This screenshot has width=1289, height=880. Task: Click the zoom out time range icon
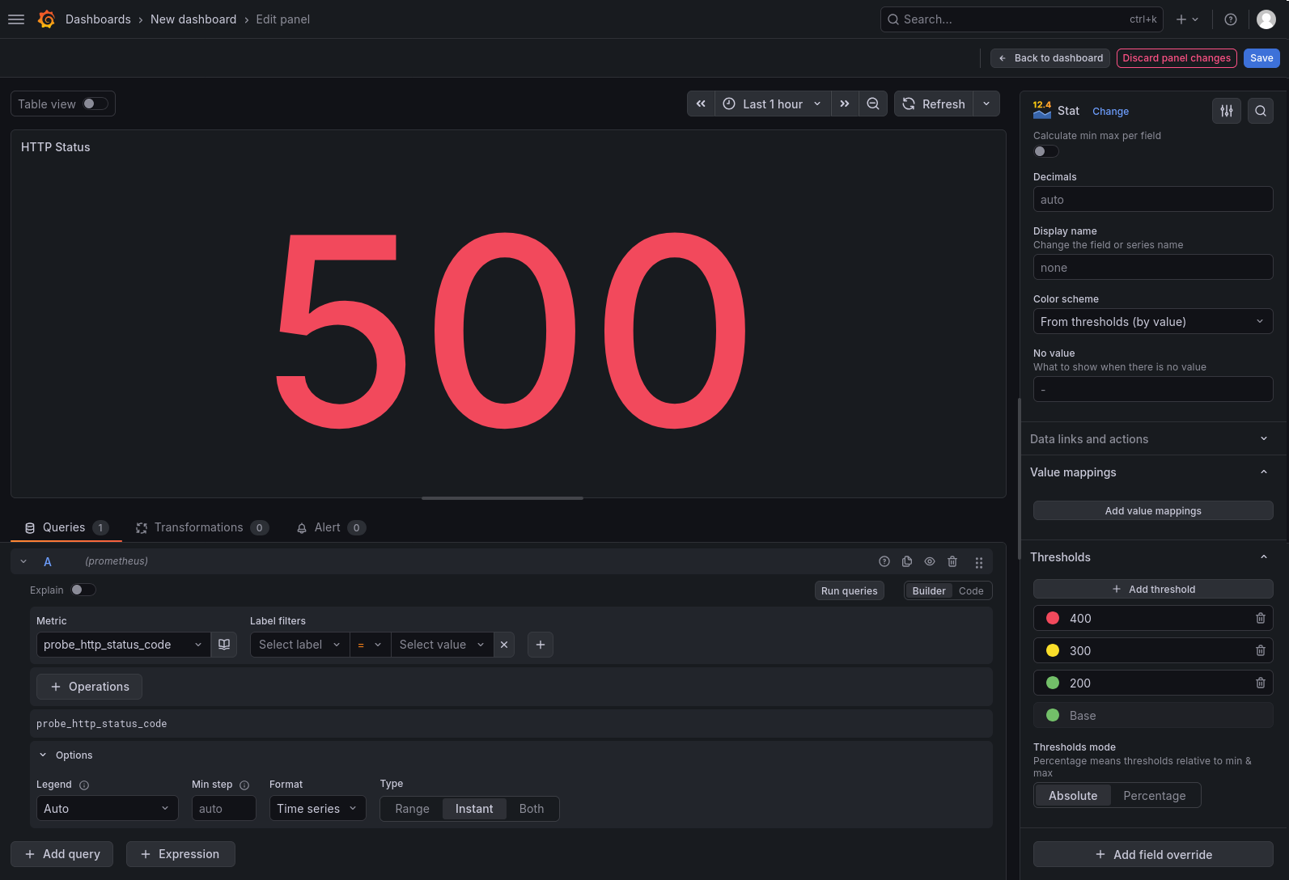point(873,104)
